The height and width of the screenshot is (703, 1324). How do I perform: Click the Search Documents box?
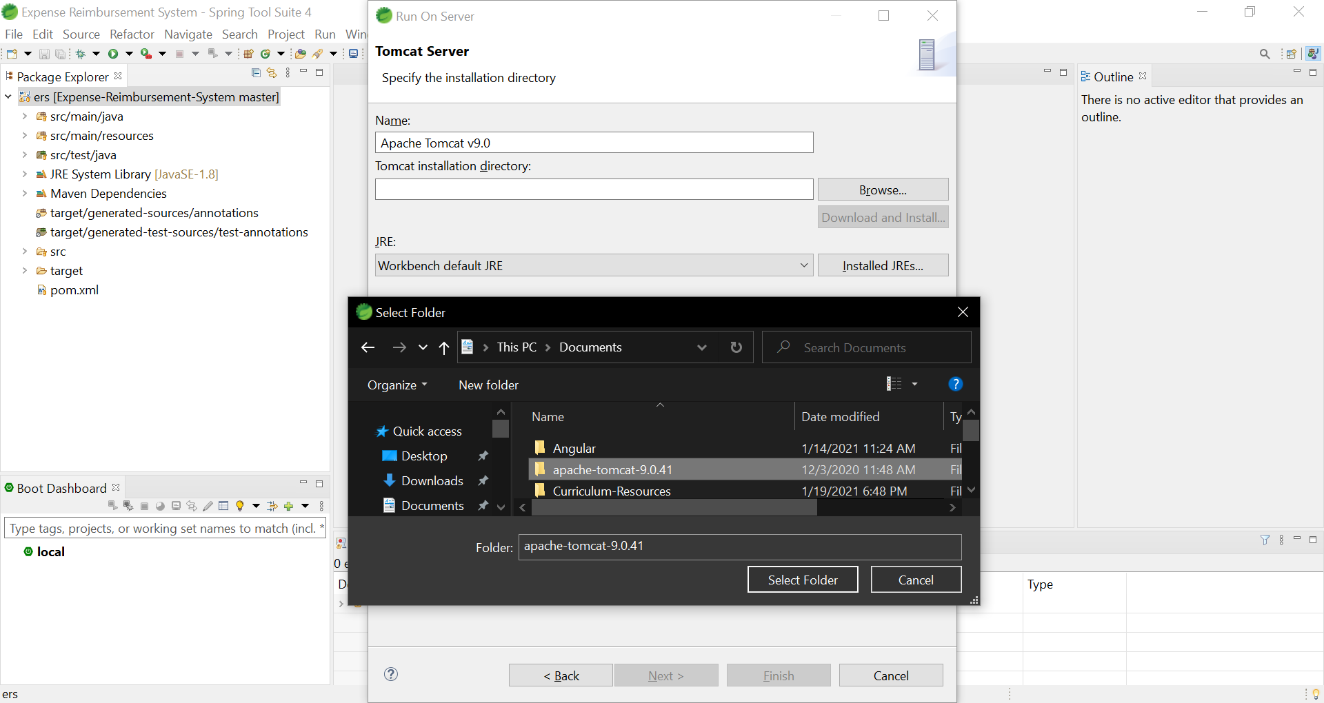tap(867, 347)
